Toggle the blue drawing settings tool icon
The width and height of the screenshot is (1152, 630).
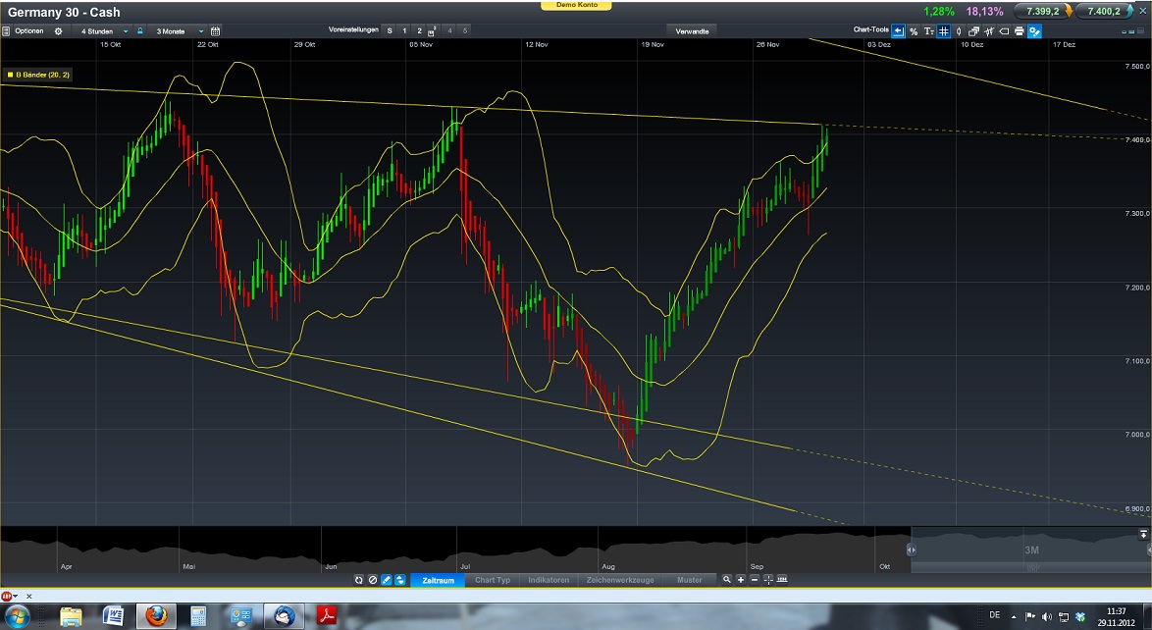tap(1034, 30)
